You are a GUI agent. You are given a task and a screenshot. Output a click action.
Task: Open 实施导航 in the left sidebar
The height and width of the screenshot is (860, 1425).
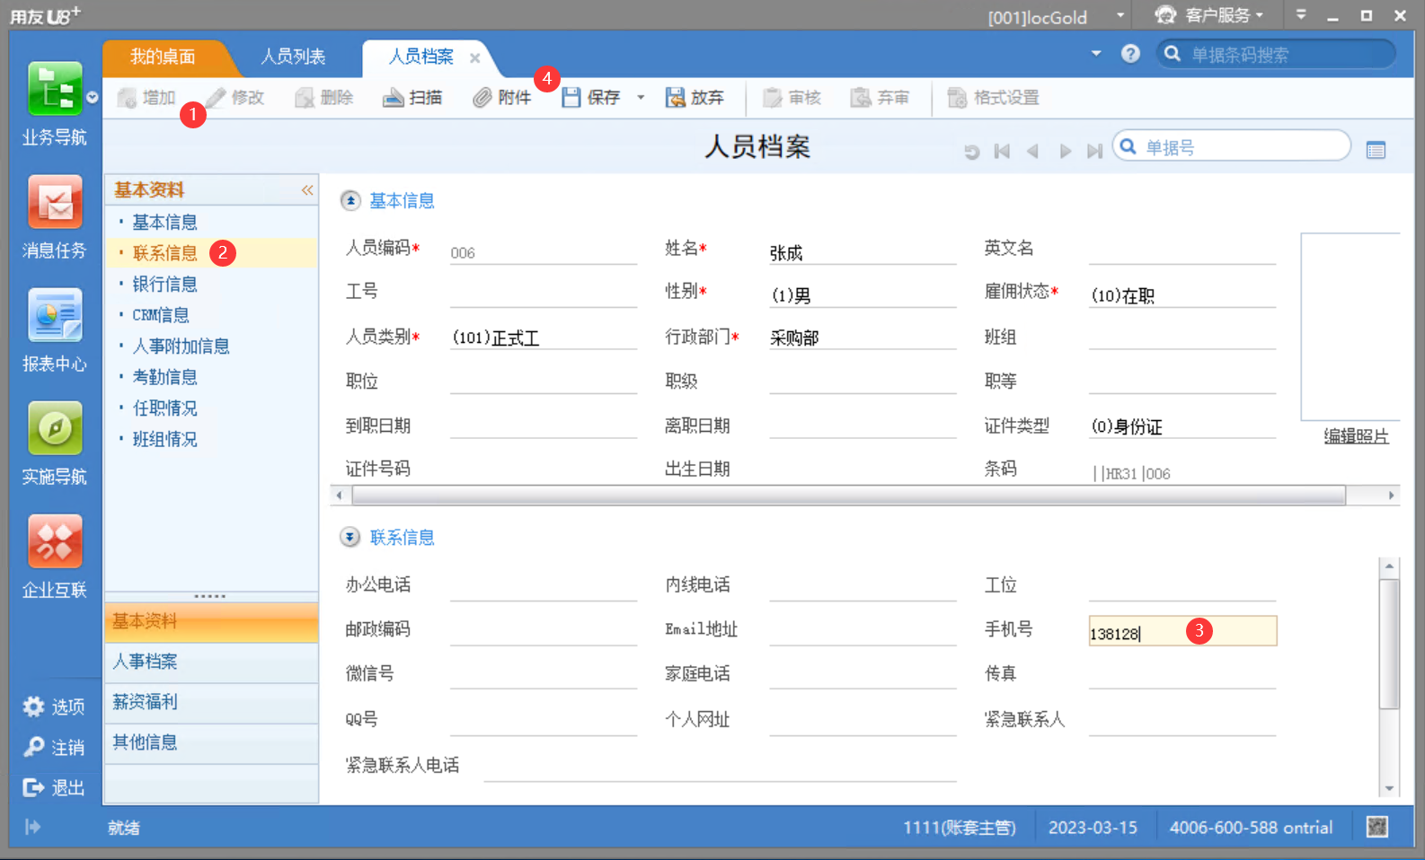pos(55,429)
